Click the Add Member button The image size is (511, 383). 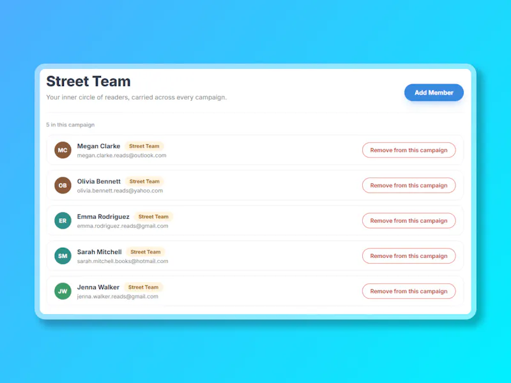click(x=434, y=93)
